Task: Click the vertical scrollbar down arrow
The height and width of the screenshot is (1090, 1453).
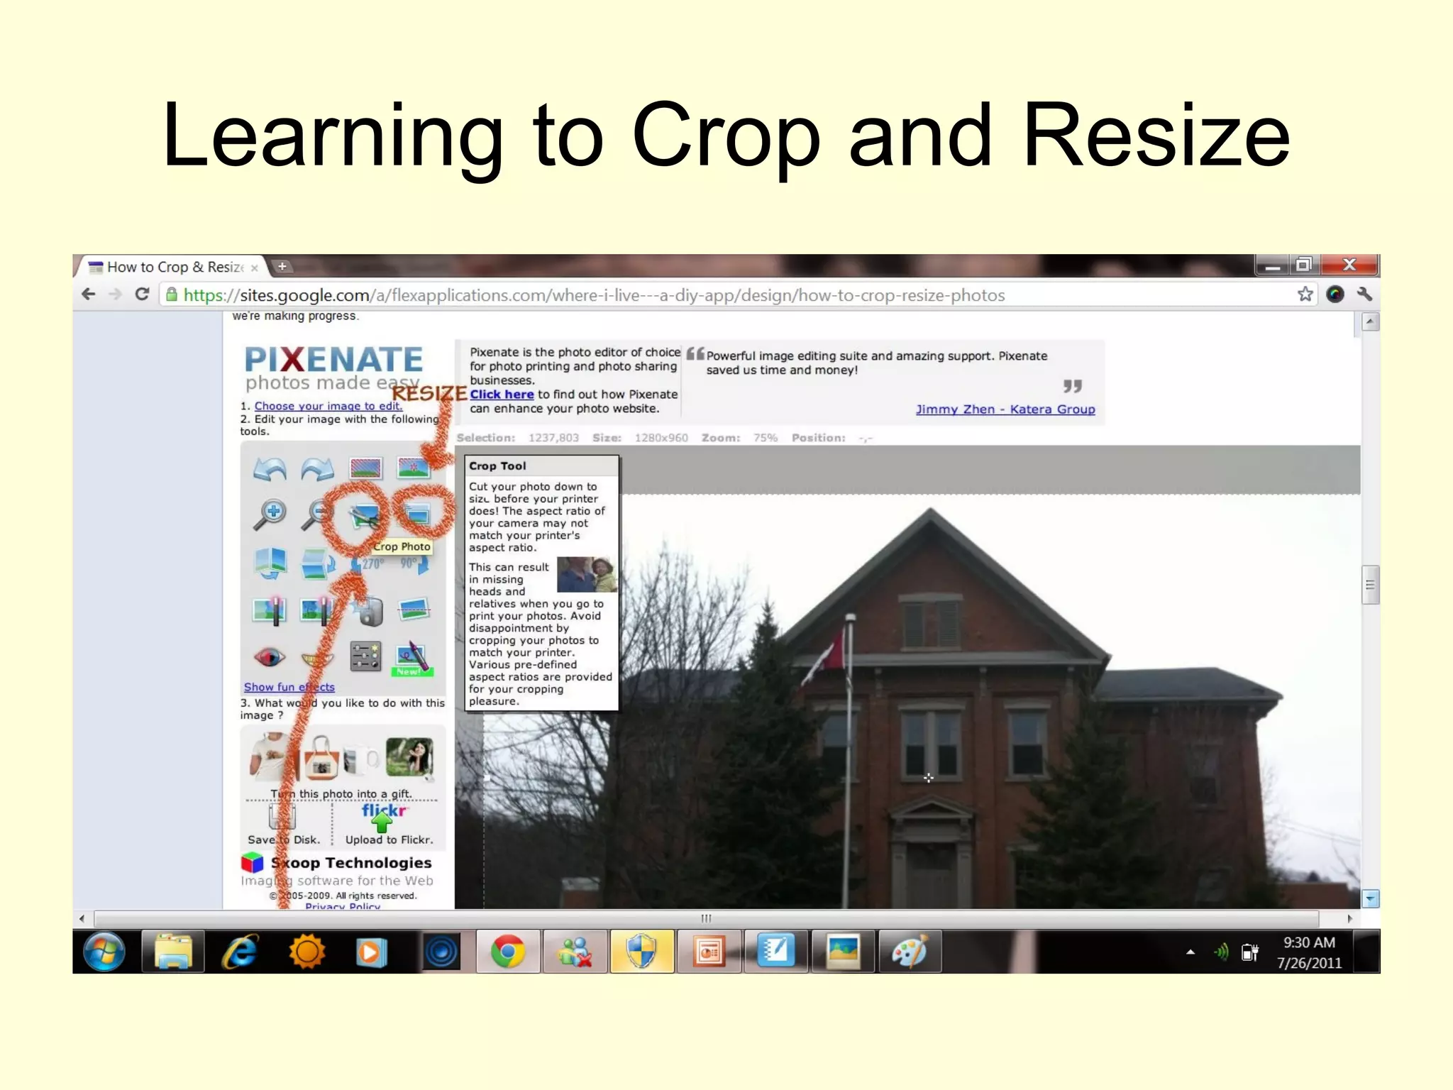Action: click(x=1371, y=899)
